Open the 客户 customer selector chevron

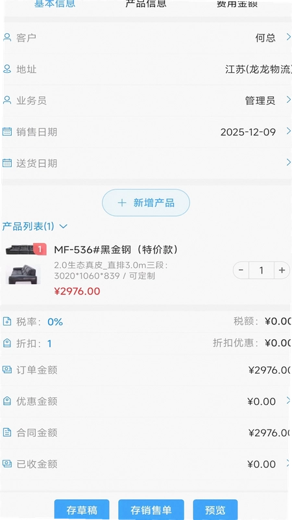pyautogui.click(x=288, y=37)
